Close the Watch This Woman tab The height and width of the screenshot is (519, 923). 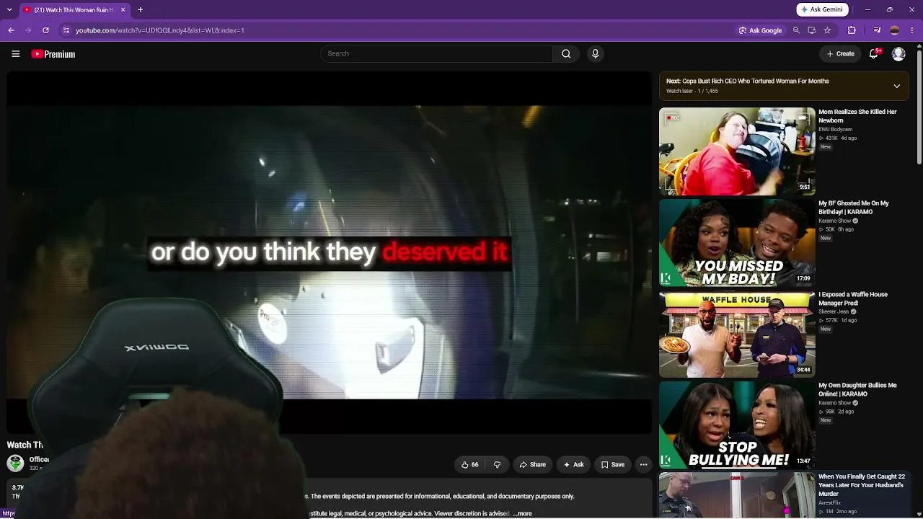[123, 10]
